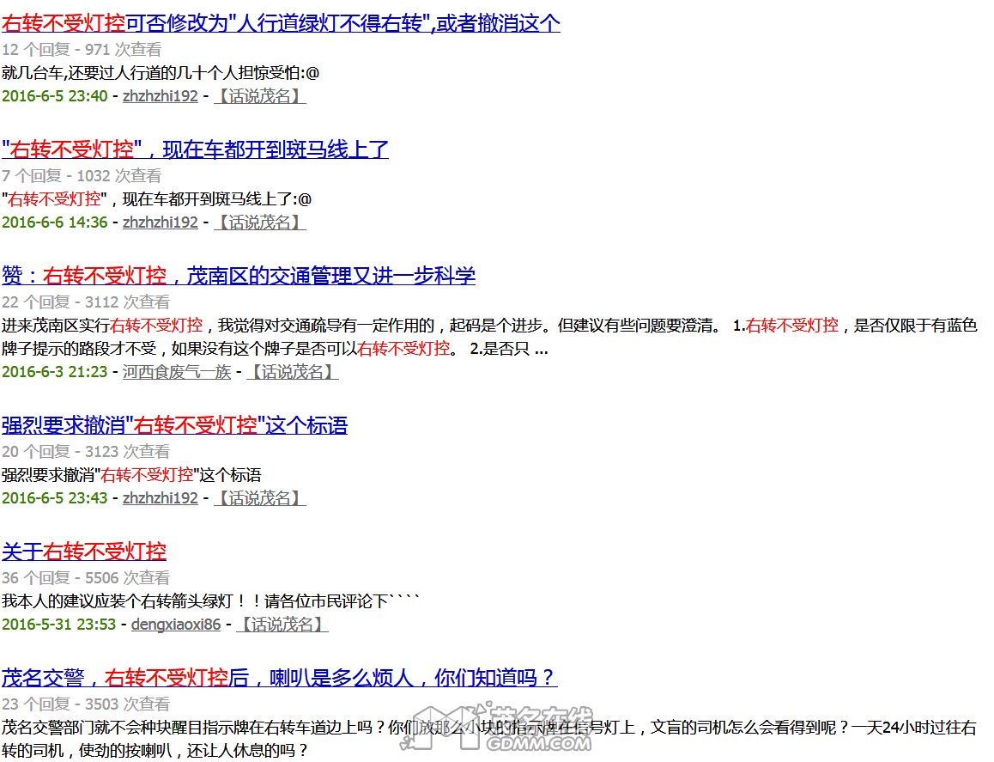Enter the 【话说茂名】 forum from the first result
The image size is (994, 762).
[x=259, y=95]
